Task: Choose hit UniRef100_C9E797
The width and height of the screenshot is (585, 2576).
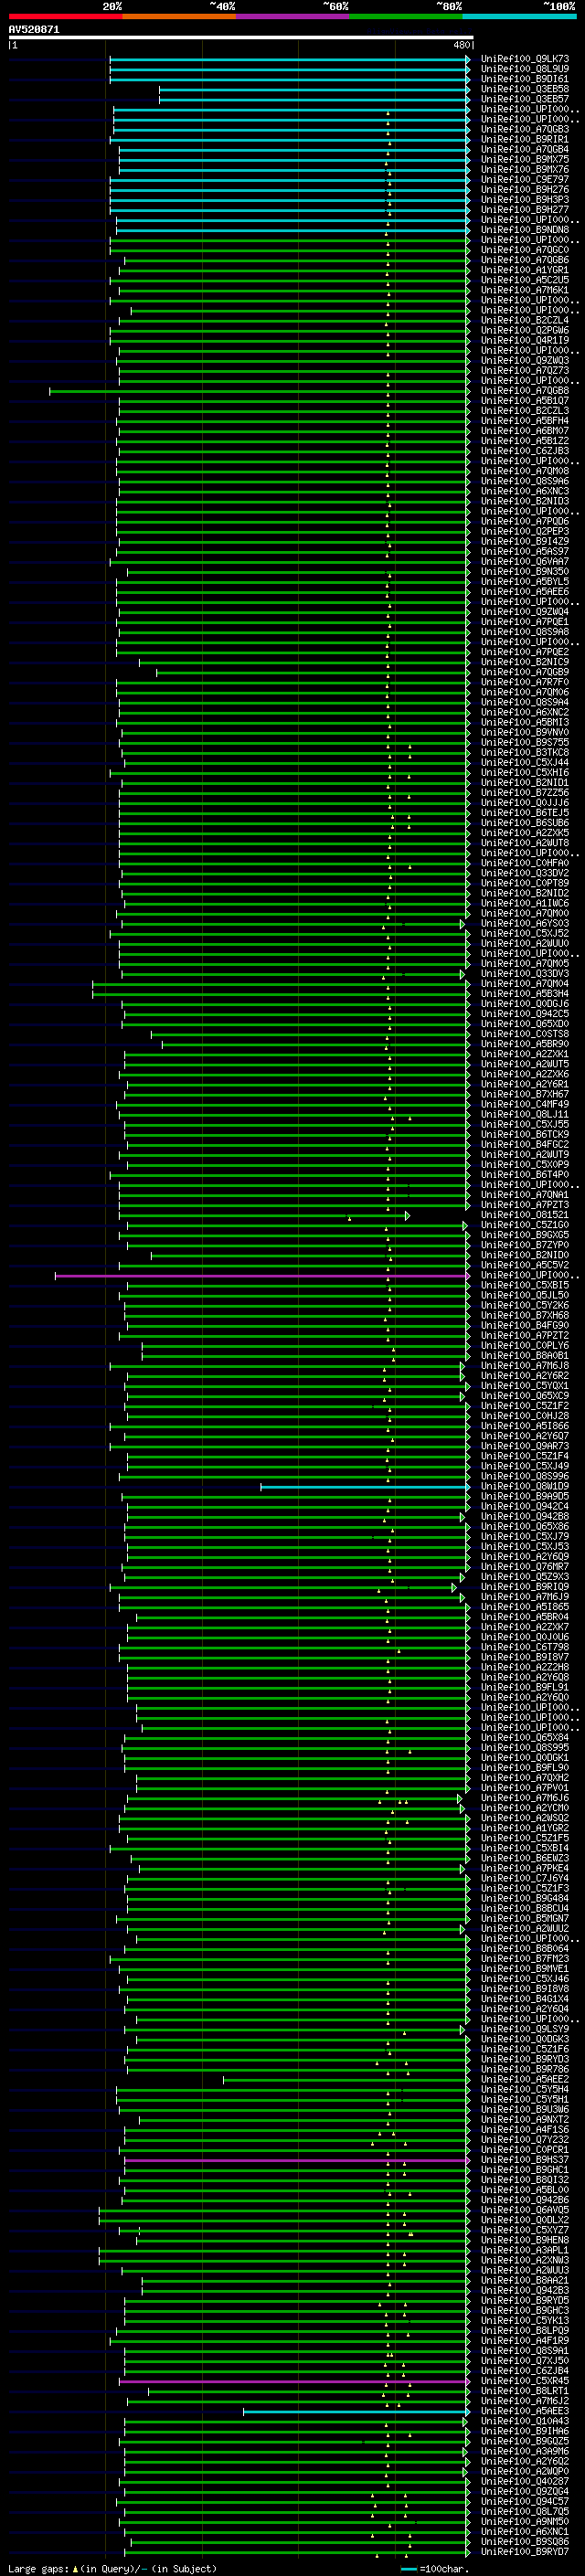Action: click(x=525, y=179)
